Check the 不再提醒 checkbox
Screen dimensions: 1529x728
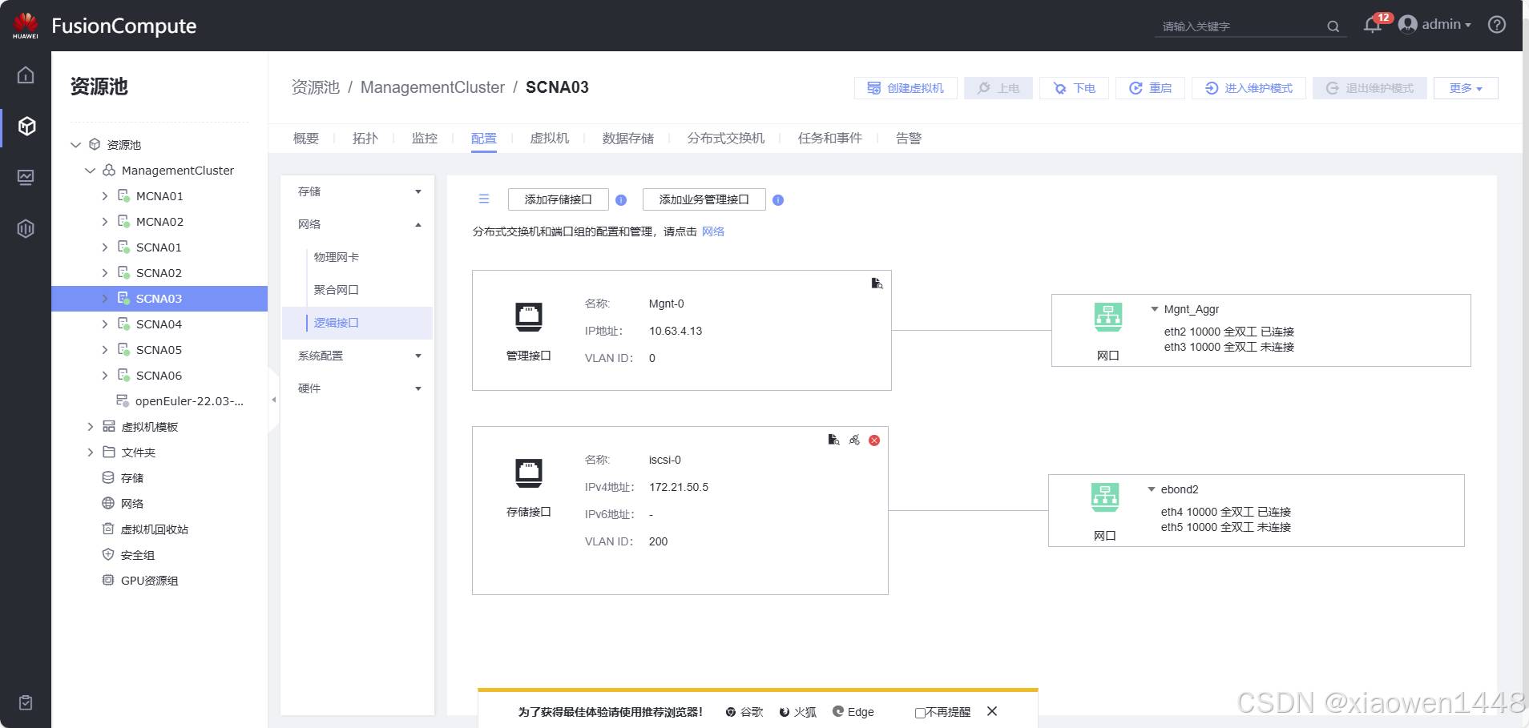[x=920, y=713]
